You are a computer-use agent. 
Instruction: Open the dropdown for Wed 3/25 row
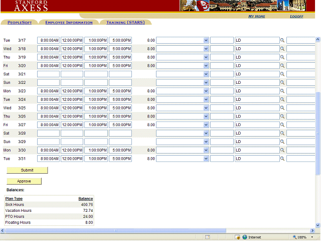(206, 108)
